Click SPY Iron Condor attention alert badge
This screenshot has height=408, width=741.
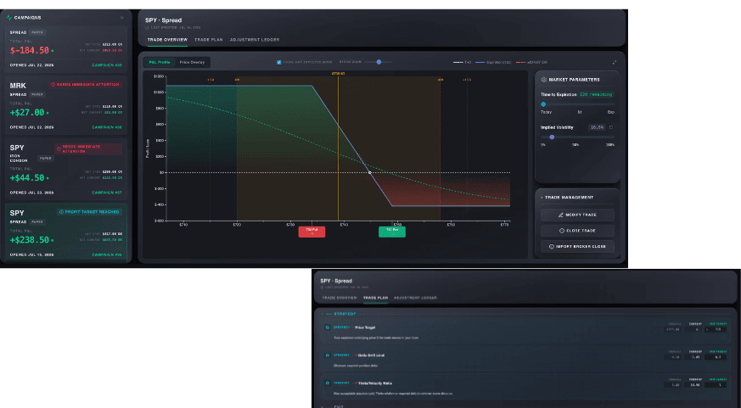tap(88, 148)
